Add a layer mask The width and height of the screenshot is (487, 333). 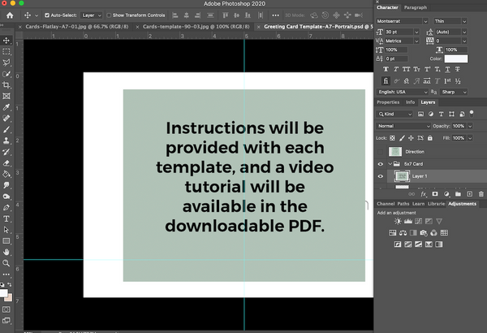pyautogui.click(x=435, y=194)
